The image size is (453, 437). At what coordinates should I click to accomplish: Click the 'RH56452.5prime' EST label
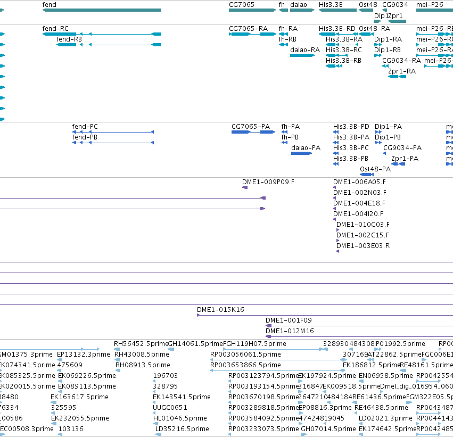[141, 344]
